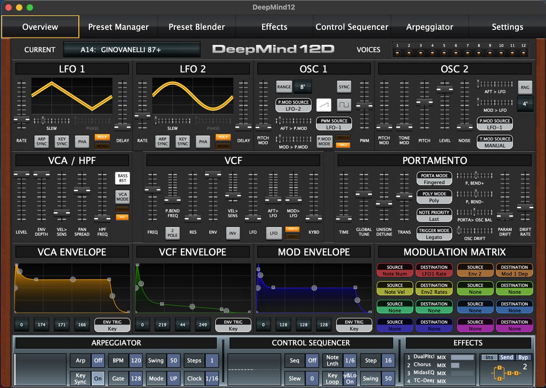Open modulation SOURCE Note Num selector
546x388 pixels.
pyautogui.click(x=395, y=270)
